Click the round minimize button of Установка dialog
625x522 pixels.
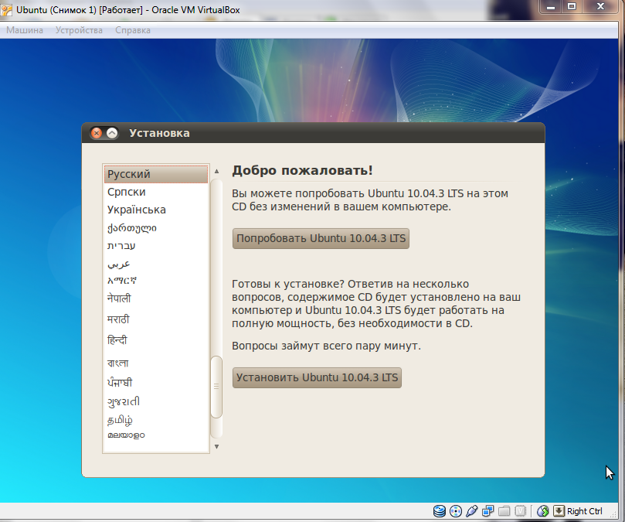click(x=112, y=133)
